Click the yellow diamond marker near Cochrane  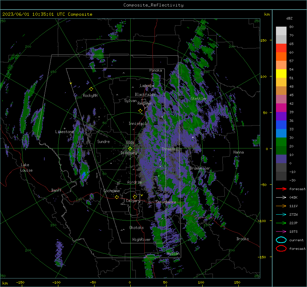pyautogui.click(x=117, y=197)
